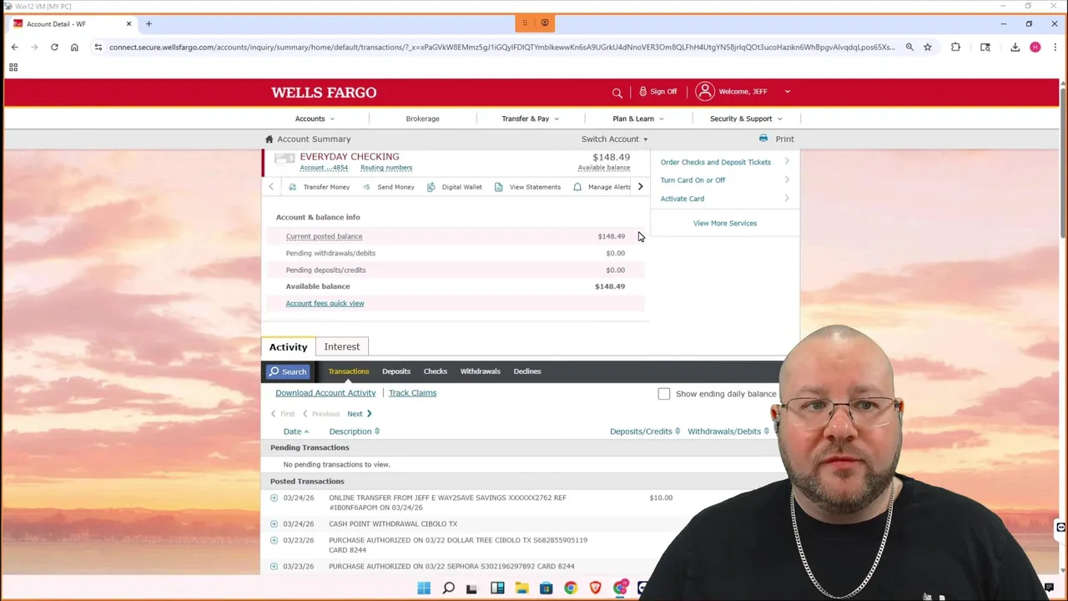Click the View Statements document icon
This screenshot has height=601, width=1068.
tap(498, 187)
